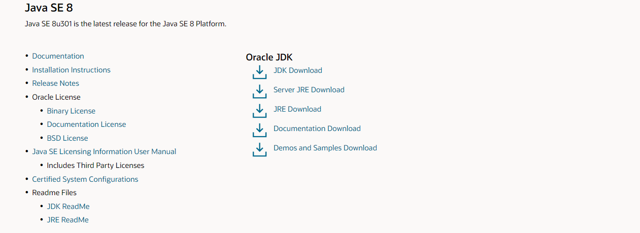Screen dimensions: 640x233
Task: Open the Documentation Download link
Action: click(317, 128)
